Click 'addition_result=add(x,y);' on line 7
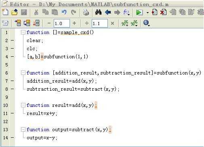Screen dimensions: 204x147 (x=62, y=81)
